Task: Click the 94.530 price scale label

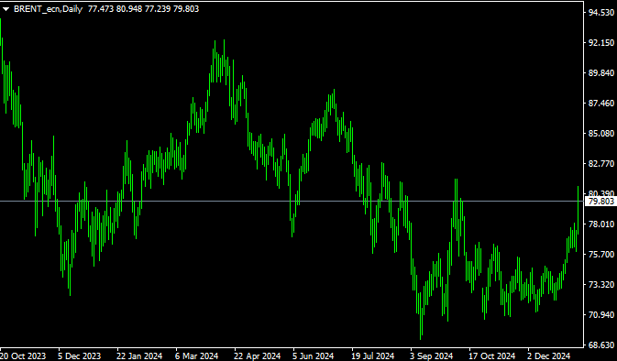Action: 600,13
